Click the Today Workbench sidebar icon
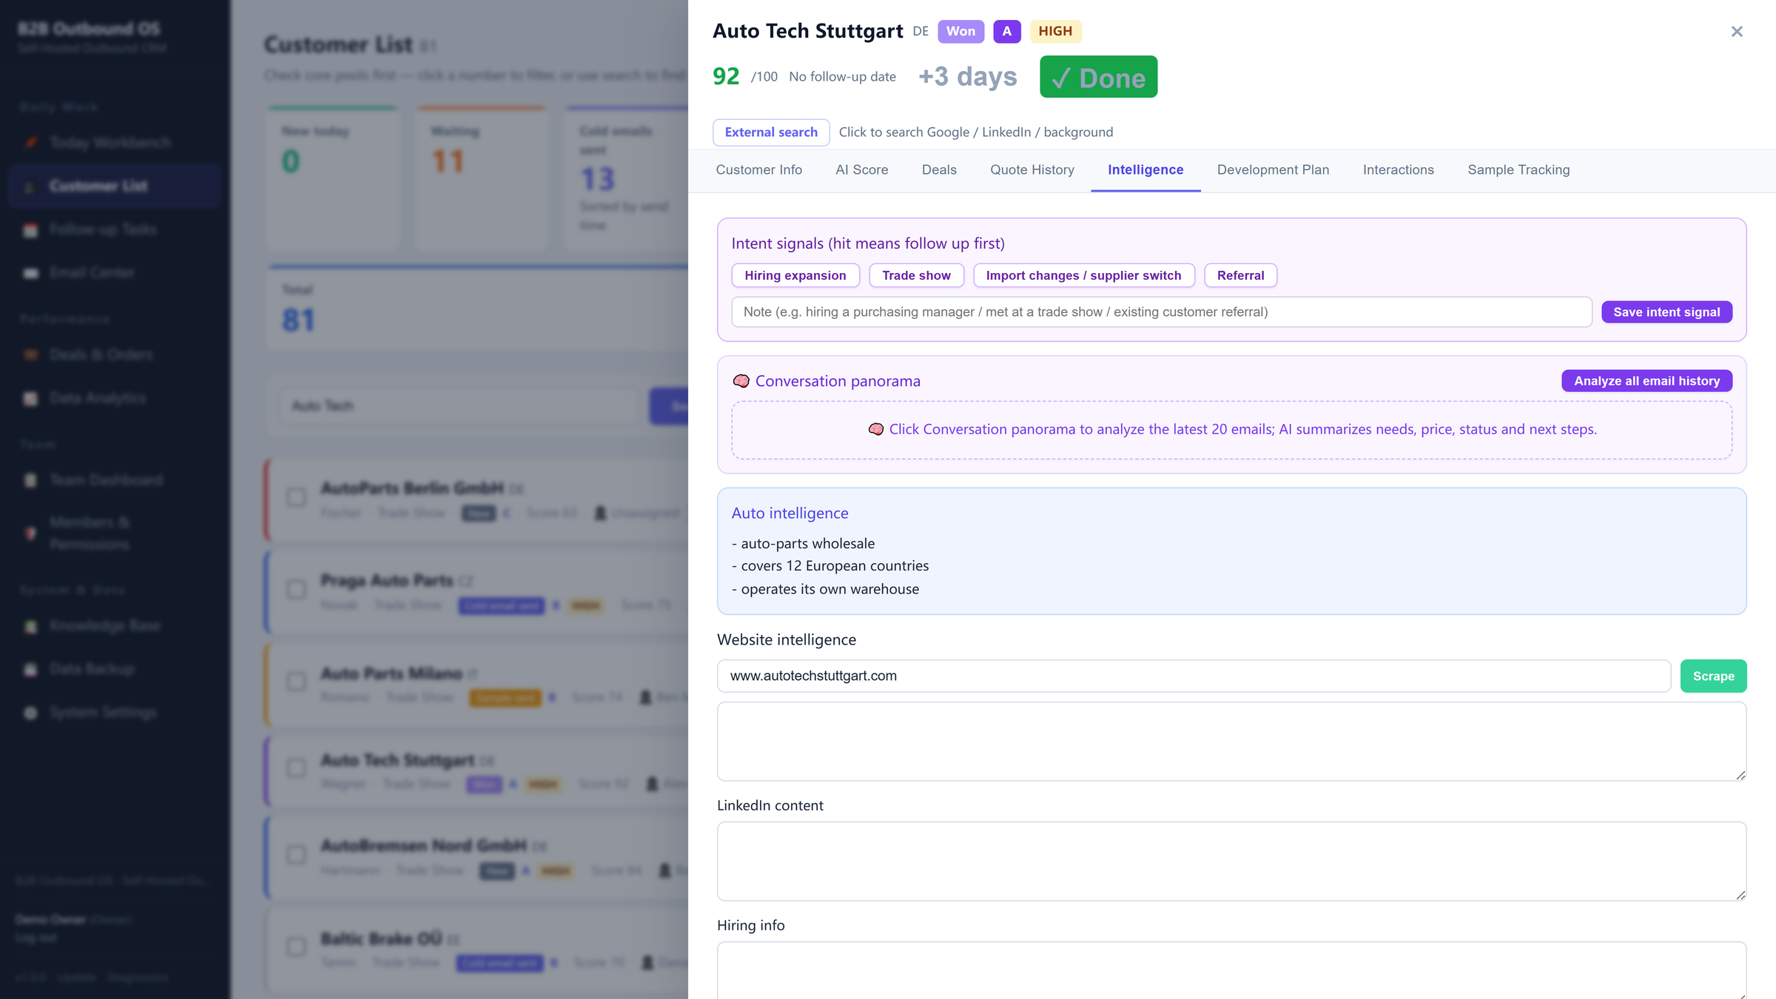Viewport: 1776px width, 999px height. tap(30, 142)
